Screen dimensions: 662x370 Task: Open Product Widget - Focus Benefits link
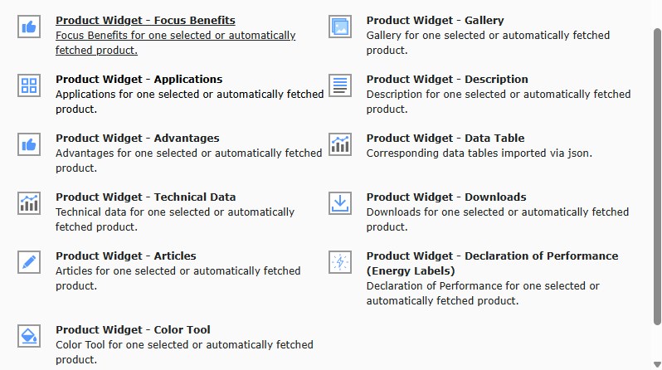tap(145, 20)
